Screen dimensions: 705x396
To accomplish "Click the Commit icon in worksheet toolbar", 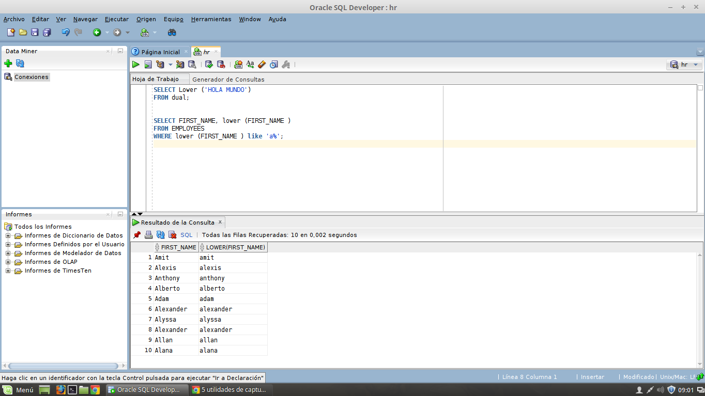I will [209, 65].
